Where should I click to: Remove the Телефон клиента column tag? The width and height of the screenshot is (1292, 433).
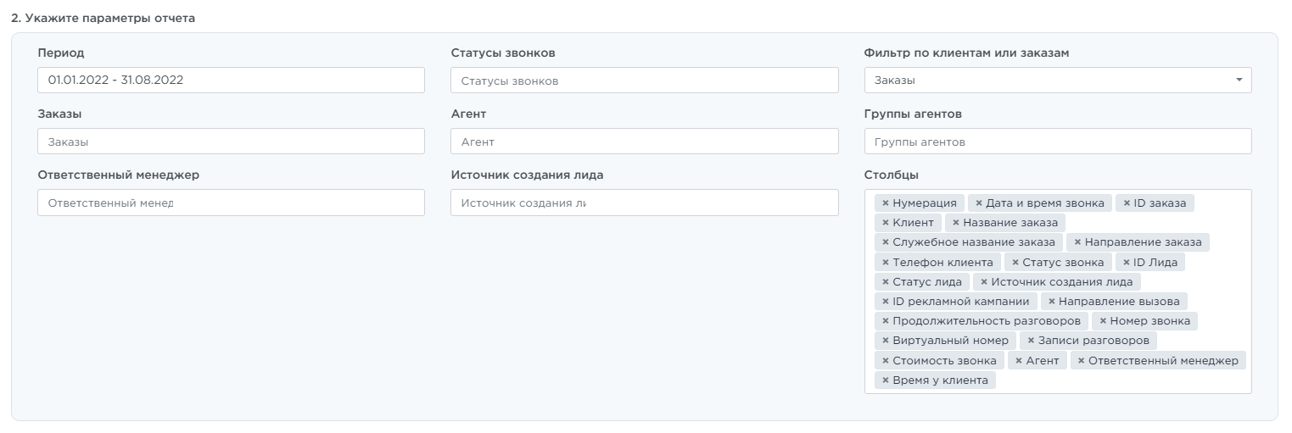click(x=886, y=263)
